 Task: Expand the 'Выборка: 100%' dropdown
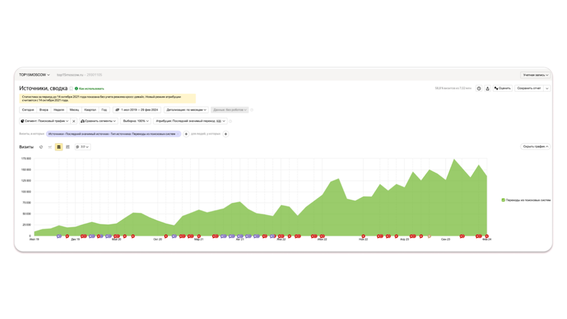point(135,121)
